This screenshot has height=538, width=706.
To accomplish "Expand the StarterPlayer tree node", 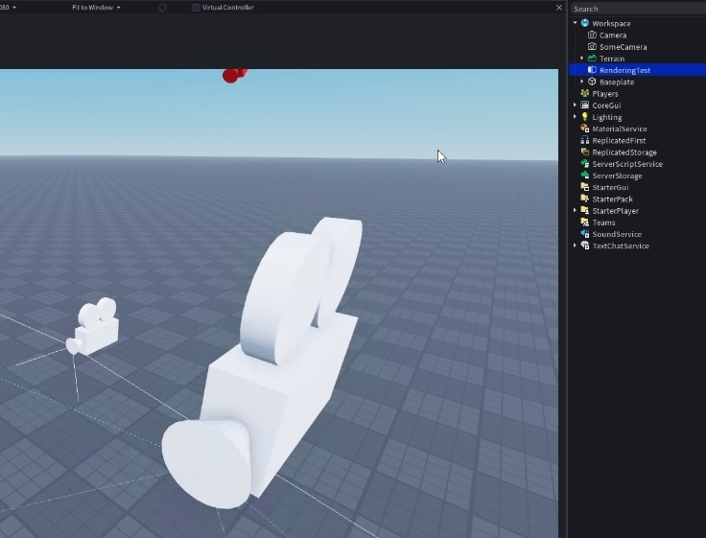I will coord(575,210).
